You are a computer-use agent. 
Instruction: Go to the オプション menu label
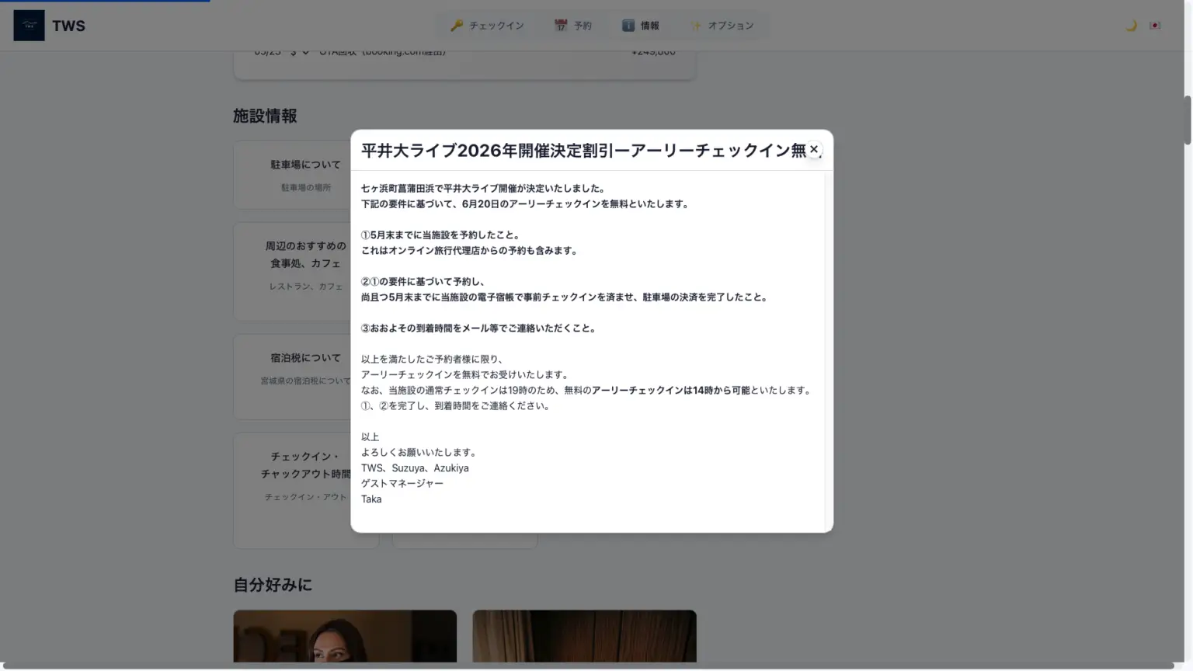click(x=731, y=26)
